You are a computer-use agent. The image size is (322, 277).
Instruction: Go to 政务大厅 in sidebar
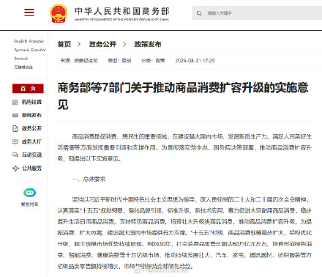[x=31, y=141]
